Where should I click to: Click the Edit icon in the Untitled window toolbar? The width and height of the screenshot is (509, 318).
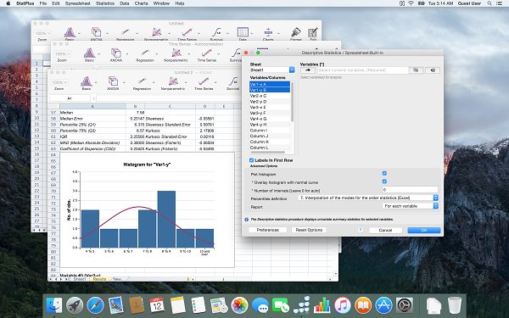pos(313,32)
